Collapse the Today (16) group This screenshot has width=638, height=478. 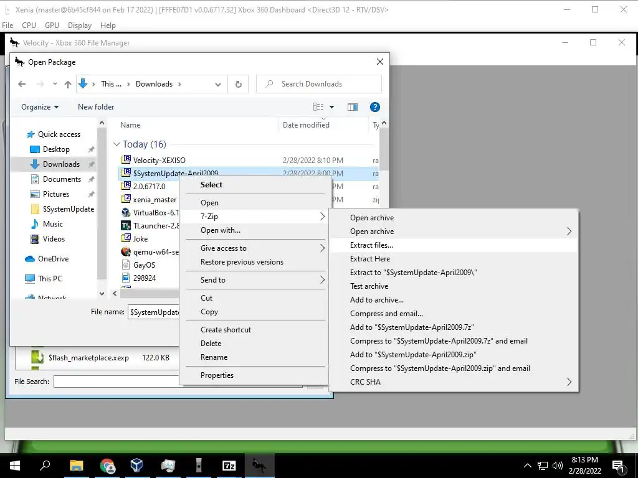[117, 144]
